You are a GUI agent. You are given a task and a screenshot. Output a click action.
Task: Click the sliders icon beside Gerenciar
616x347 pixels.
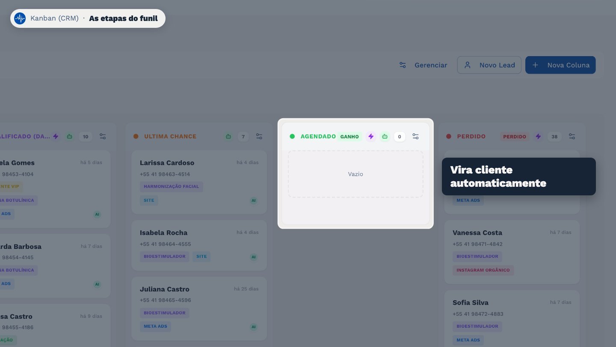[x=403, y=65]
